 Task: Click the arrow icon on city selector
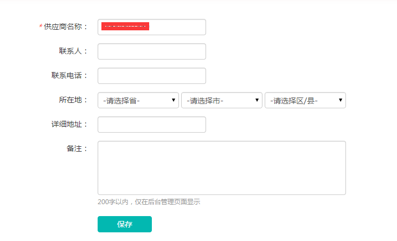[257, 100]
